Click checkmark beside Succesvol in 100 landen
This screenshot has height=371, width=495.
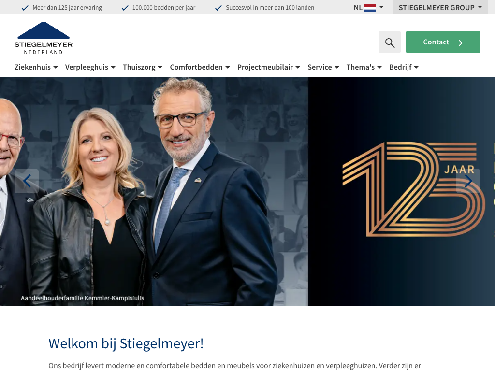point(218,8)
